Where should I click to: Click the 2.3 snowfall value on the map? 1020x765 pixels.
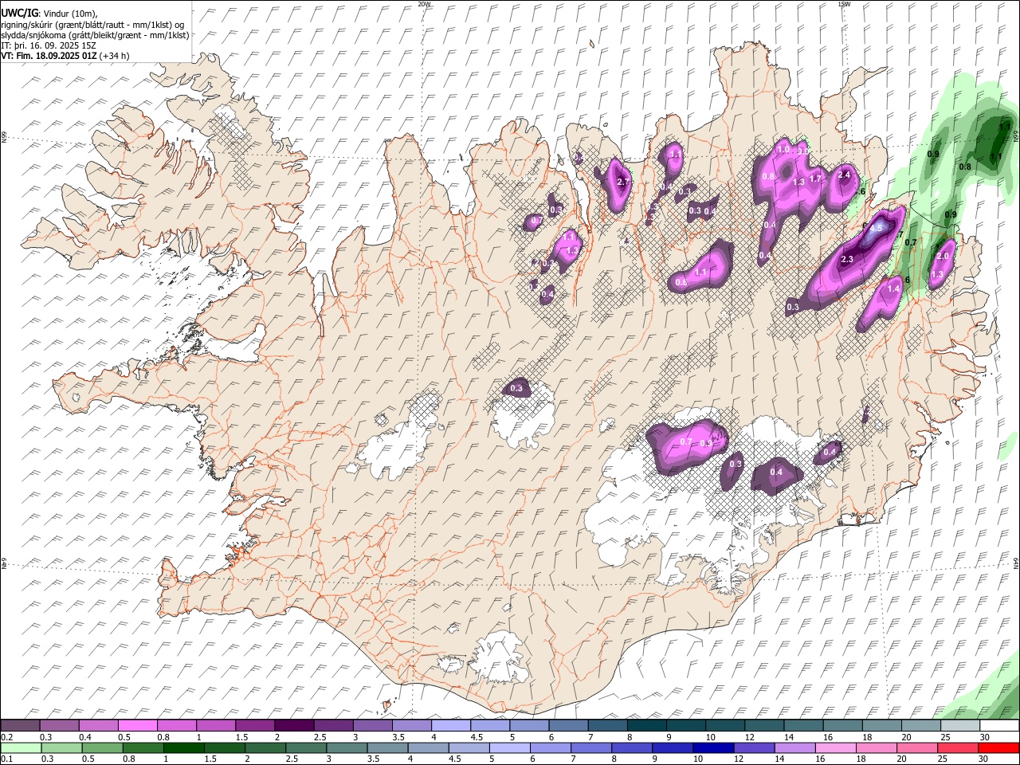click(847, 260)
